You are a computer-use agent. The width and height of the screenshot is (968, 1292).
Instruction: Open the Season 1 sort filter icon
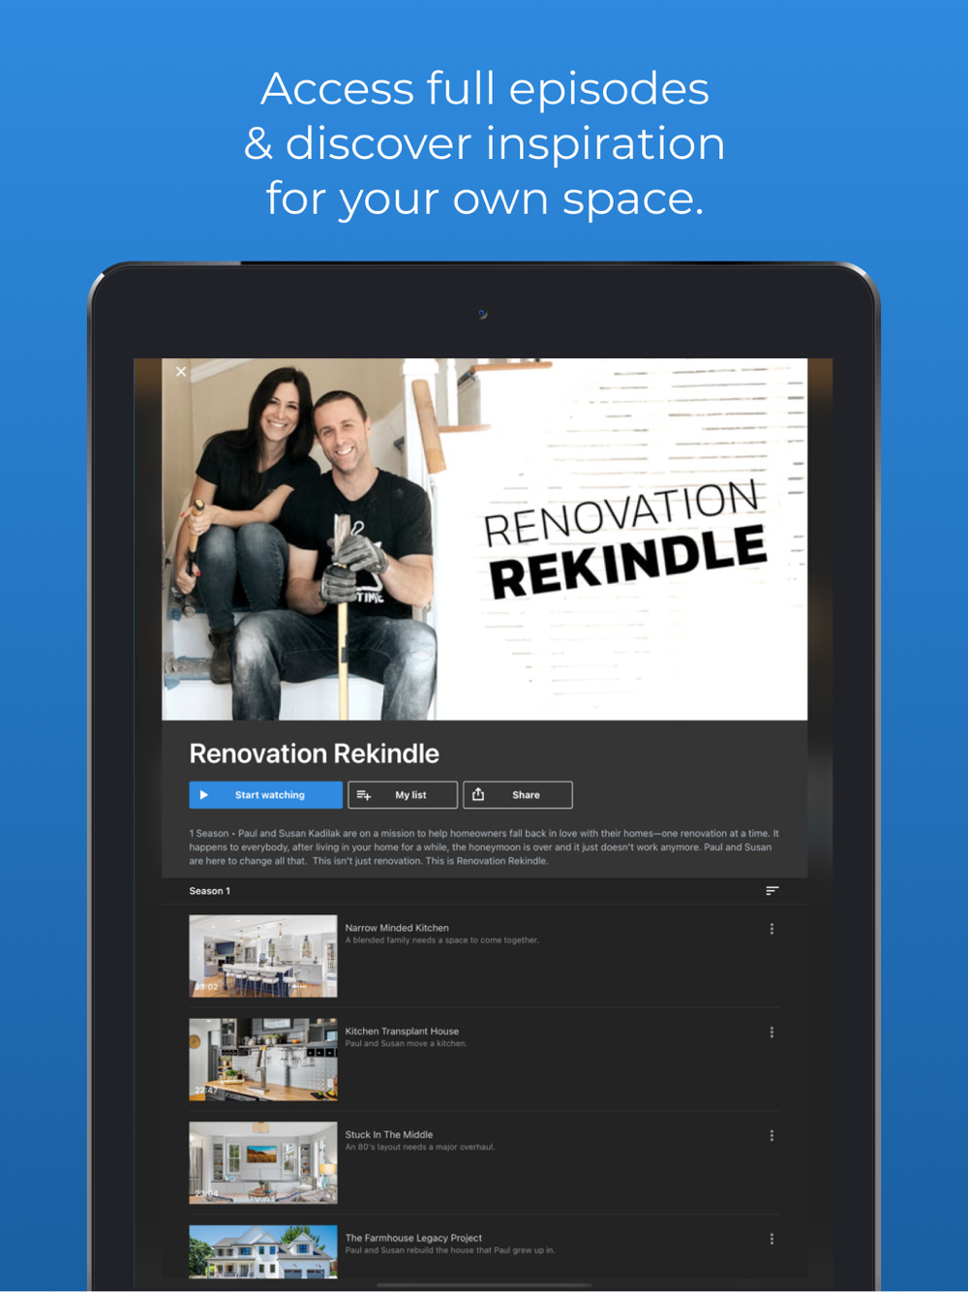coord(771,891)
